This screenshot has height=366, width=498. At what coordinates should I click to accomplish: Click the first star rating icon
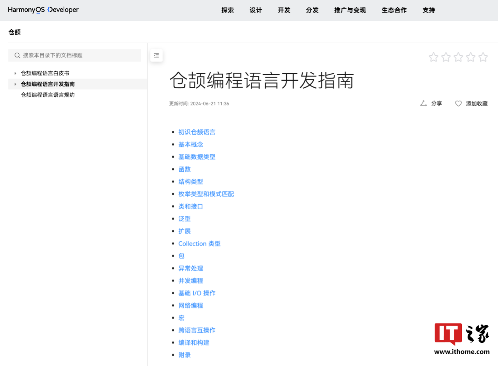(433, 57)
